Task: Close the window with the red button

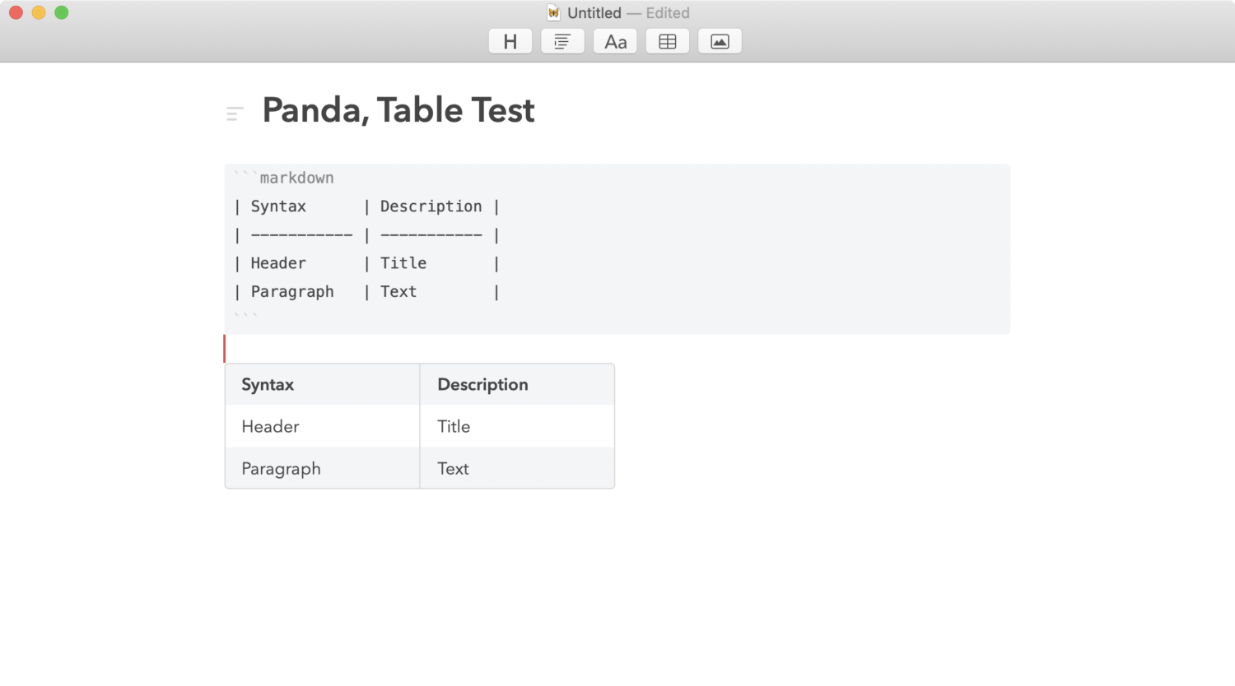Action: pyautogui.click(x=16, y=12)
